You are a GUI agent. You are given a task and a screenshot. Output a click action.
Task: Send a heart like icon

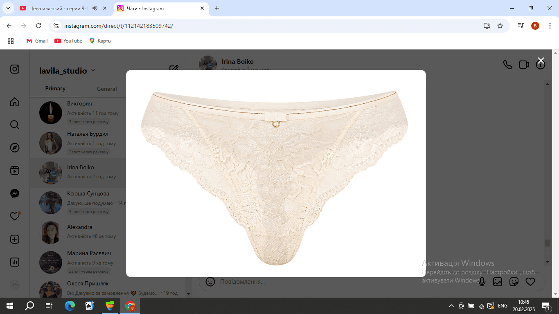coord(530,282)
